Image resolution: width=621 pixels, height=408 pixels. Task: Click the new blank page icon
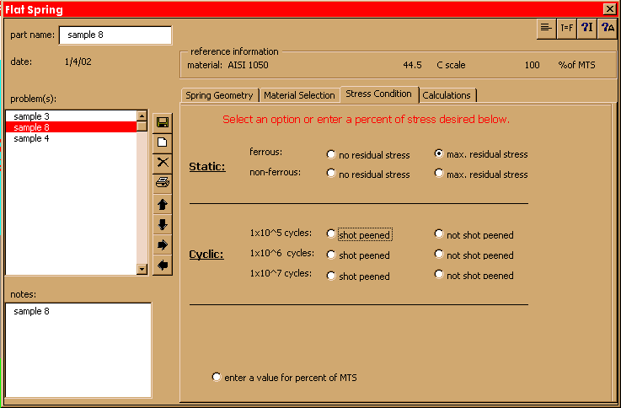pyautogui.click(x=163, y=142)
